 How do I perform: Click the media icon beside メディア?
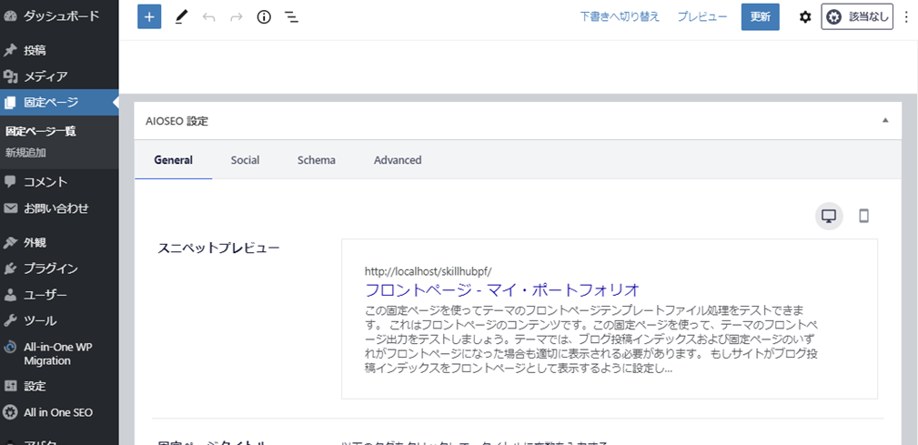[10, 76]
